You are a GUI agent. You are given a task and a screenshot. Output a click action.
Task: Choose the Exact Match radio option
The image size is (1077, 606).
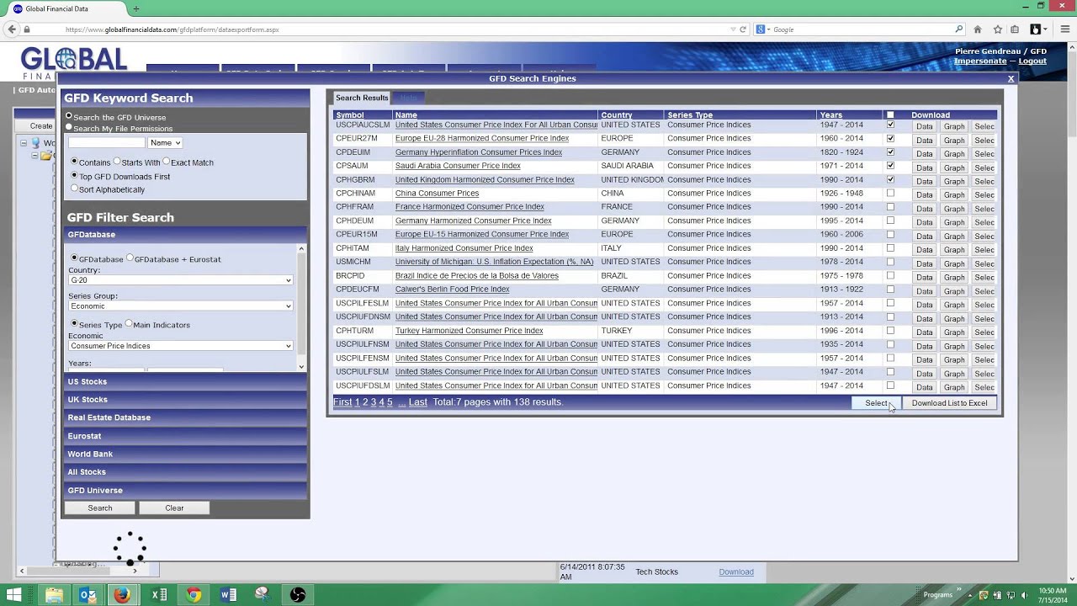click(166, 162)
